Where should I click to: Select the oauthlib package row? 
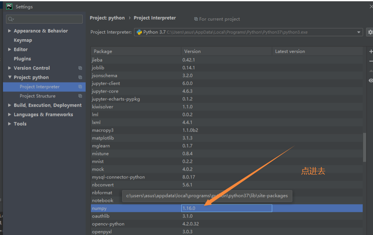[x=227, y=216]
